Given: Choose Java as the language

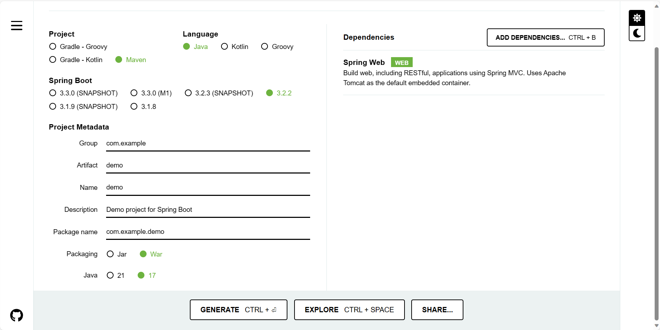Looking at the screenshot, I should pos(195,46).
